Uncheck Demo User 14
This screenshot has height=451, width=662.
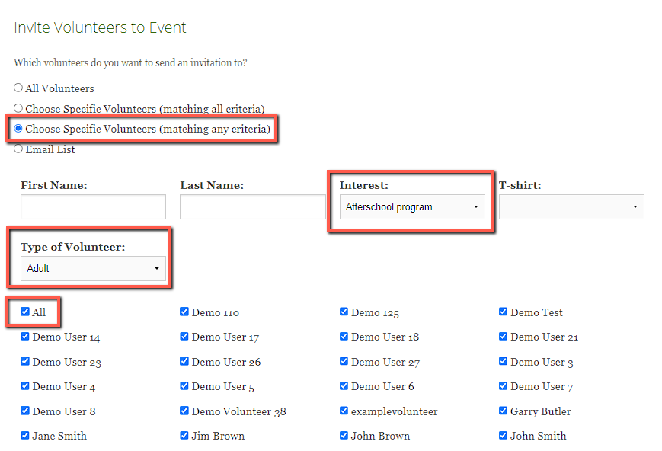(x=25, y=337)
